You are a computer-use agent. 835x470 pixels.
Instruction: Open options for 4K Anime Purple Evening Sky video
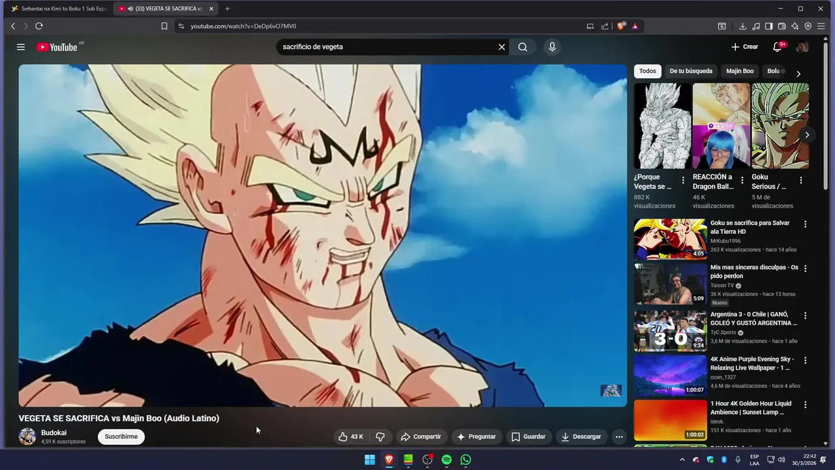(x=805, y=360)
